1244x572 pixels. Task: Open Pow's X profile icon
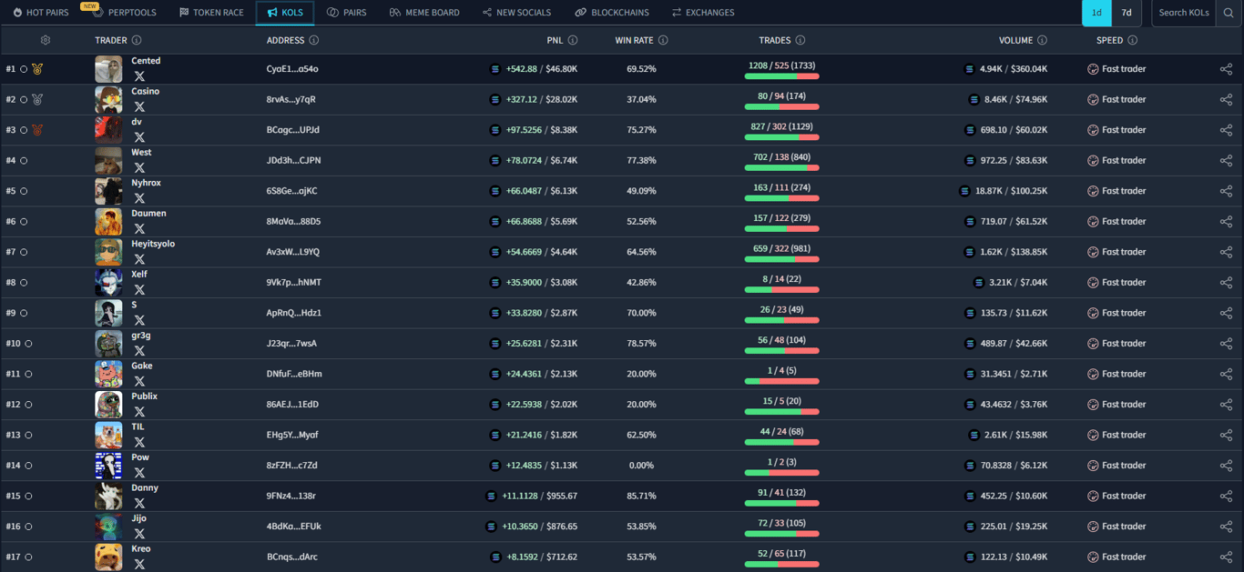tap(139, 473)
